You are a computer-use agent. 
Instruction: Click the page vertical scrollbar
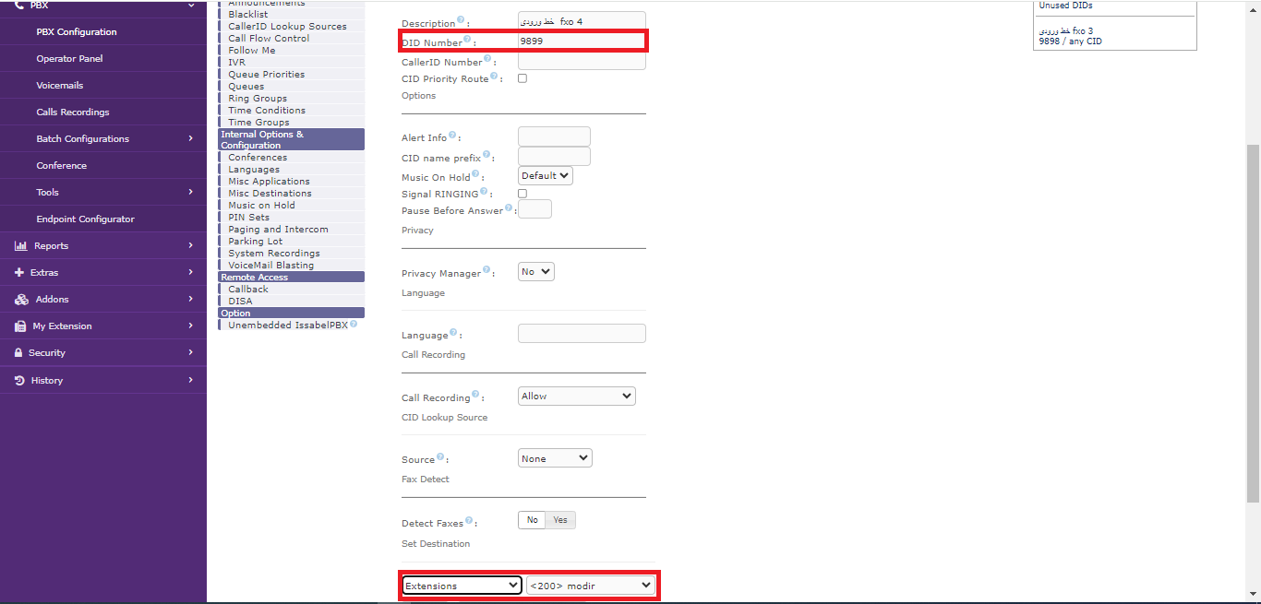coord(1253,323)
